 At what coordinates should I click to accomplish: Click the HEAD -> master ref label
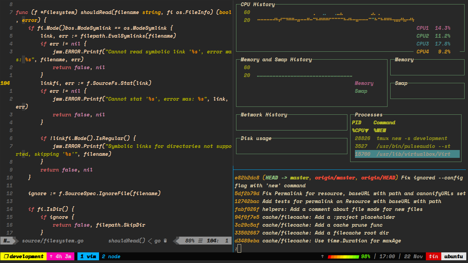point(287,178)
